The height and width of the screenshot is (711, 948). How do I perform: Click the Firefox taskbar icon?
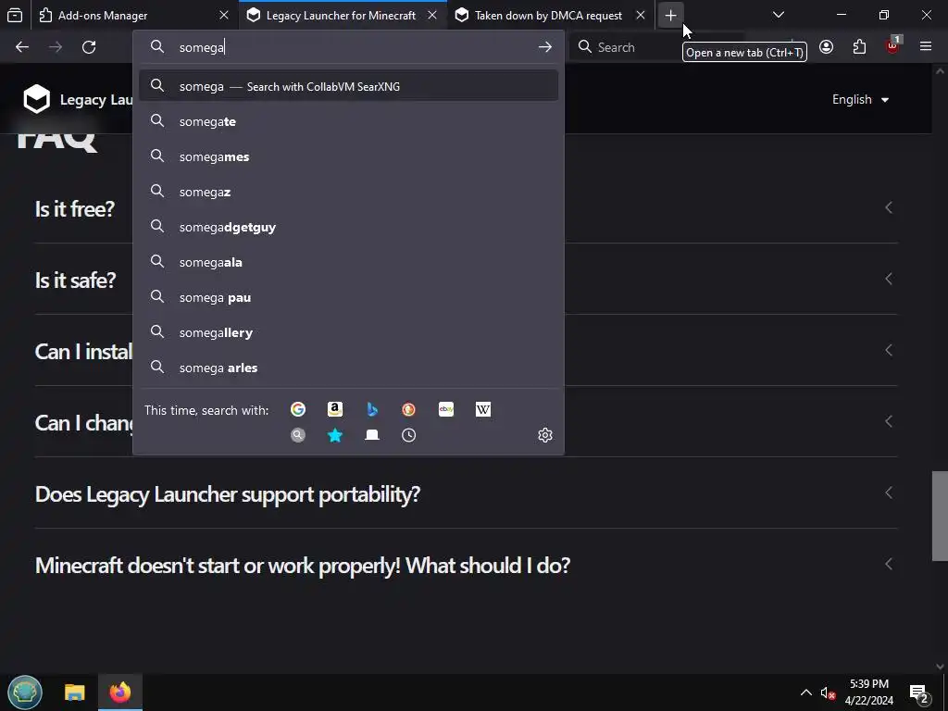(x=119, y=692)
